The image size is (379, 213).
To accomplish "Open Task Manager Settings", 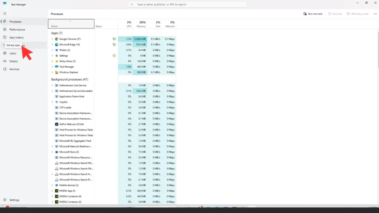I will click(14, 200).
